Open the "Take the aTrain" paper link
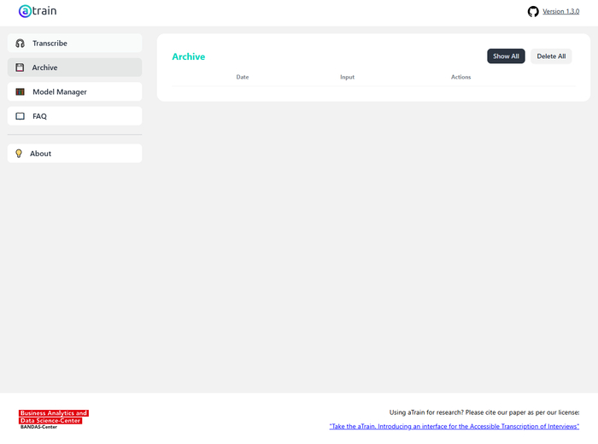Image resolution: width=598 pixels, height=444 pixels. pos(454,426)
